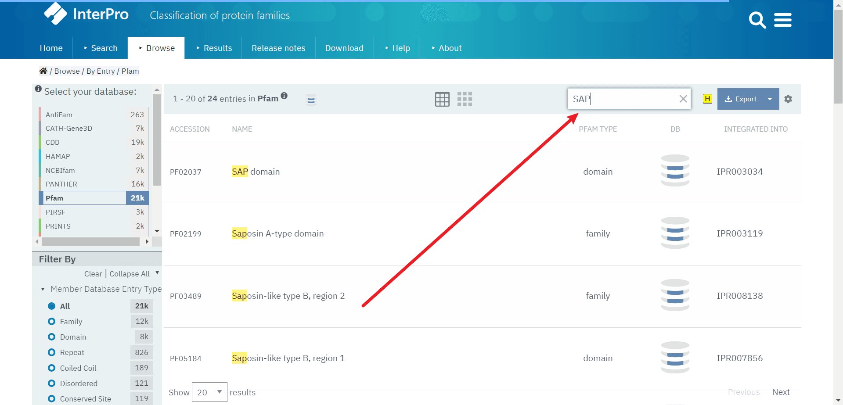Expand the About menu

pos(447,48)
